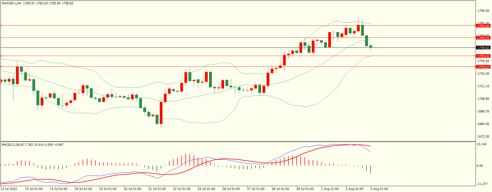492x192 pixels.
Task: Select the 1740.07 horizontal line left handle
Action: point(1,66)
